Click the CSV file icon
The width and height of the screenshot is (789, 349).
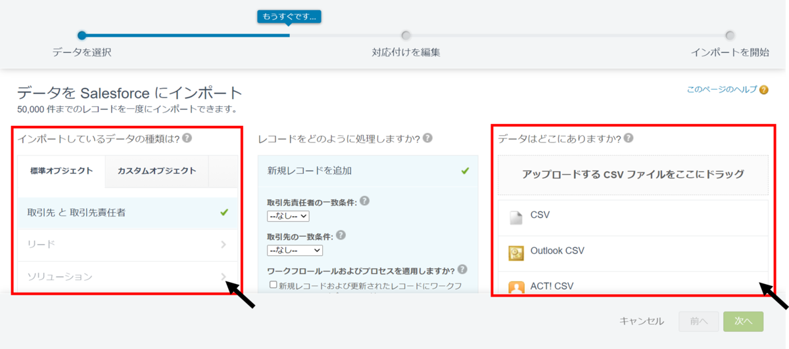click(x=516, y=217)
